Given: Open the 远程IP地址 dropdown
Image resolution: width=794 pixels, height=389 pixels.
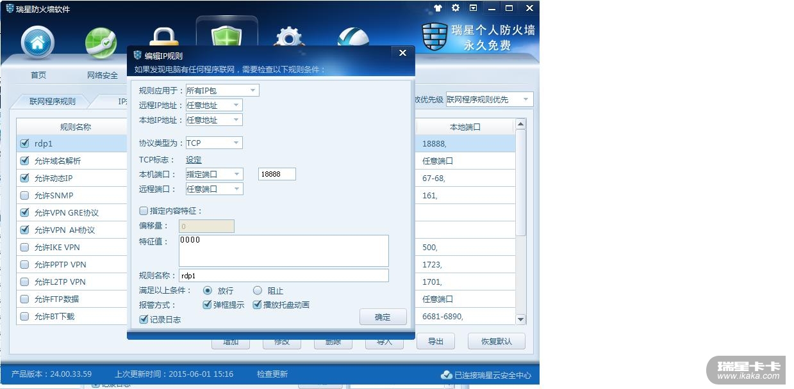Looking at the screenshot, I should (x=214, y=105).
